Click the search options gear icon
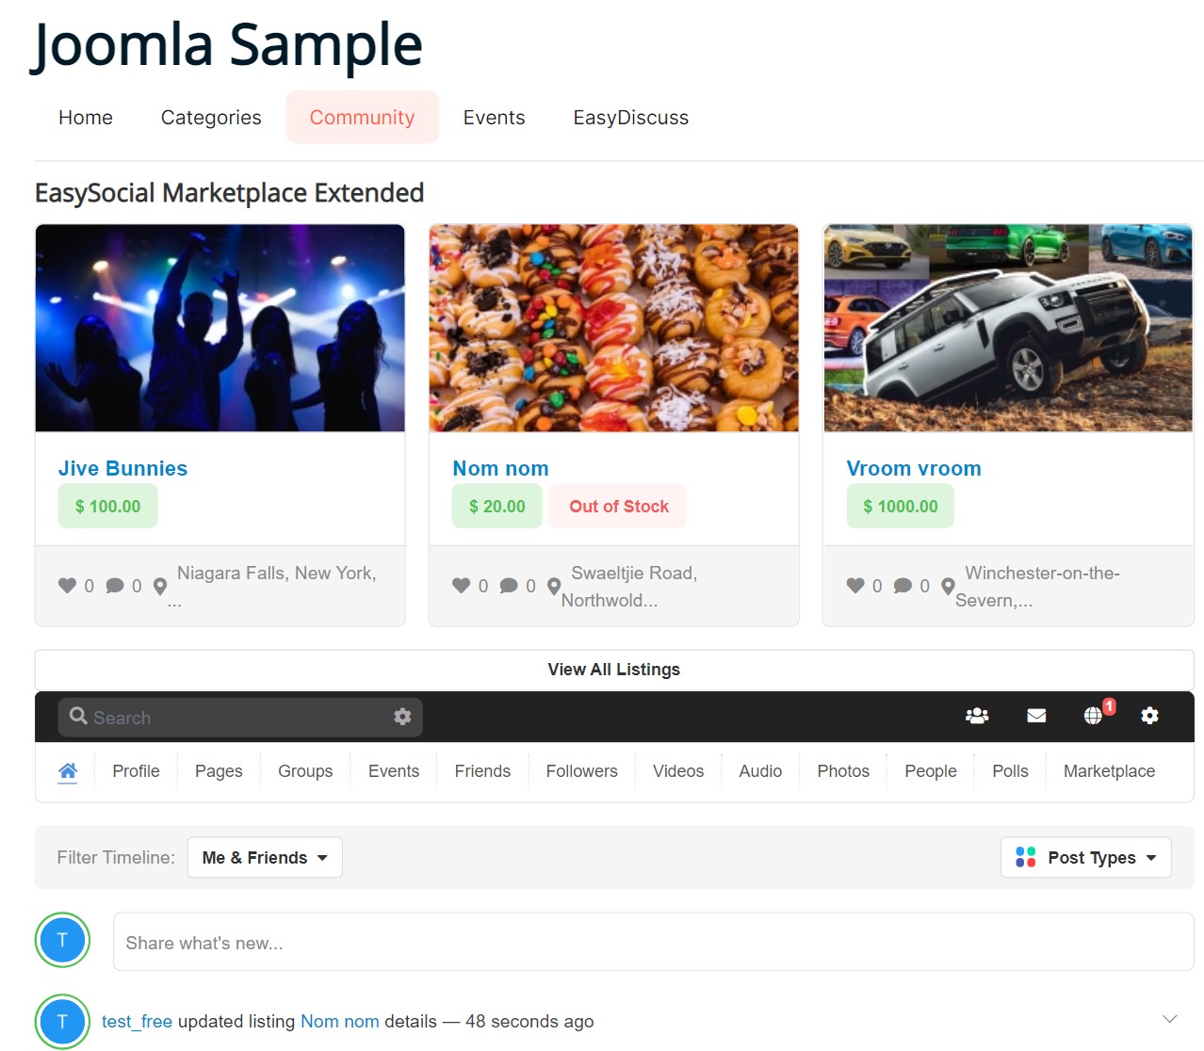 pos(402,717)
